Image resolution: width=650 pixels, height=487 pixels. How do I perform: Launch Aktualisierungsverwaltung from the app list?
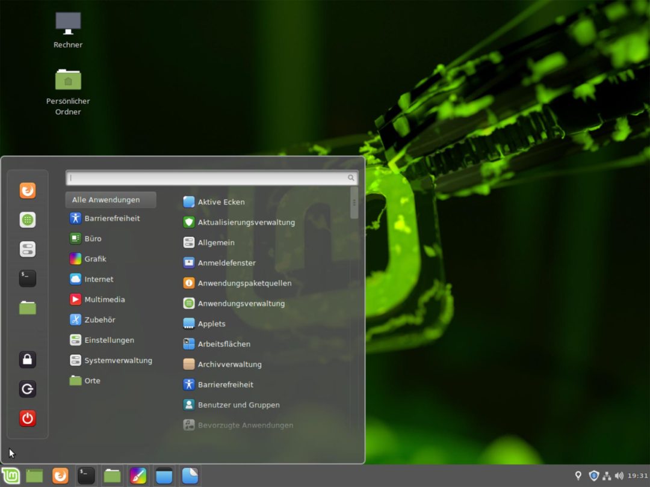[x=243, y=222]
